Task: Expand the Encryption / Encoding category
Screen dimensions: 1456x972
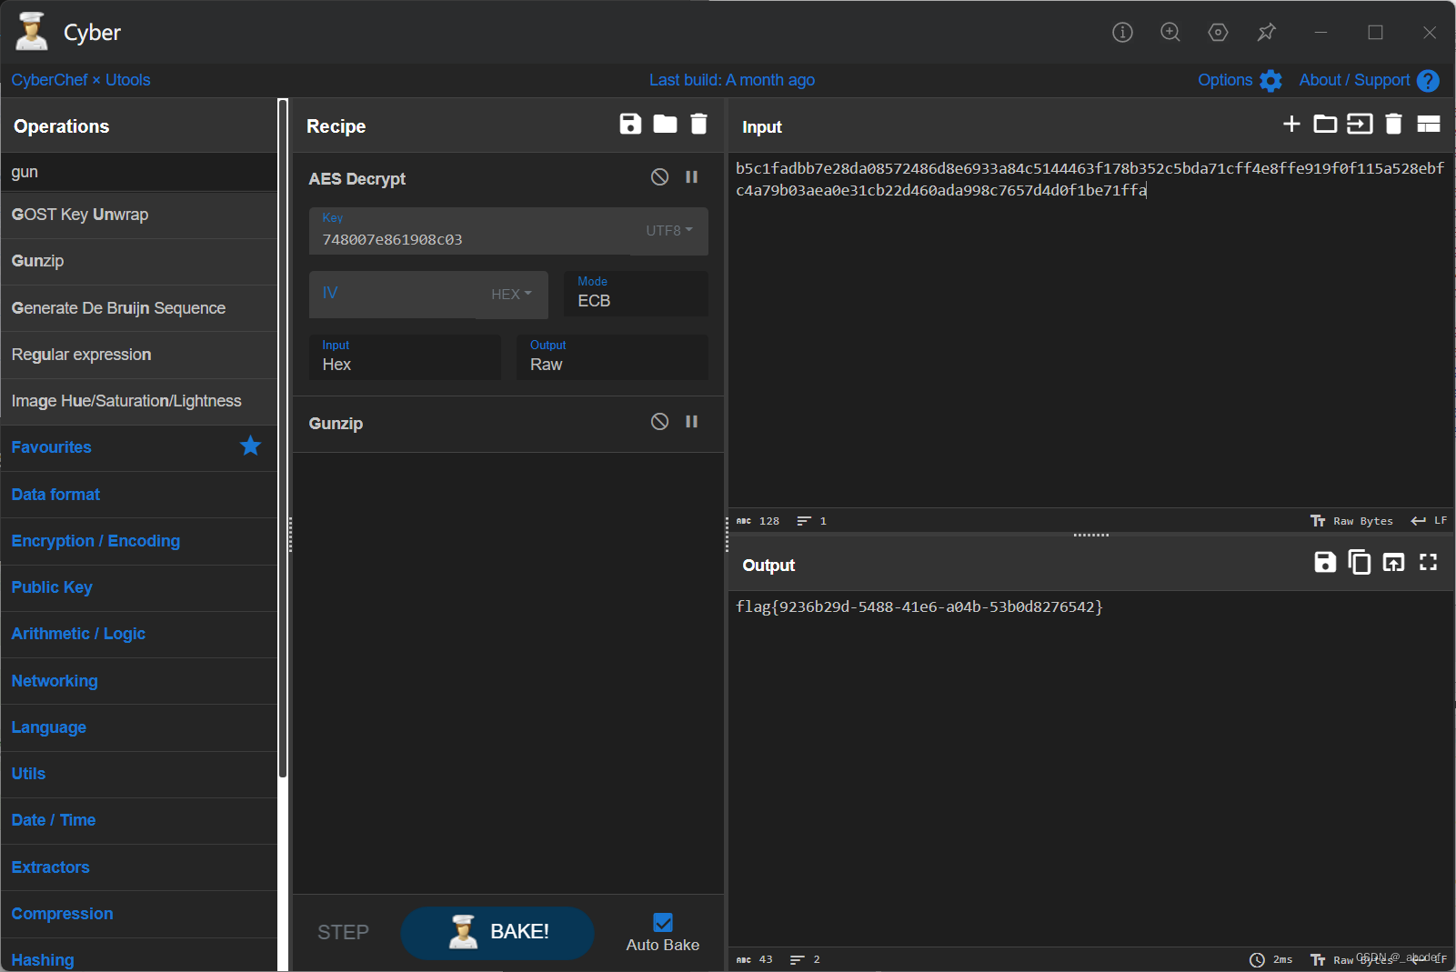Action: [x=139, y=541]
